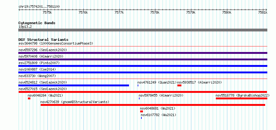Select the nsv5516778 red variant bar
The width and height of the screenshot is (276, 130).
click(x=242, y=98)
